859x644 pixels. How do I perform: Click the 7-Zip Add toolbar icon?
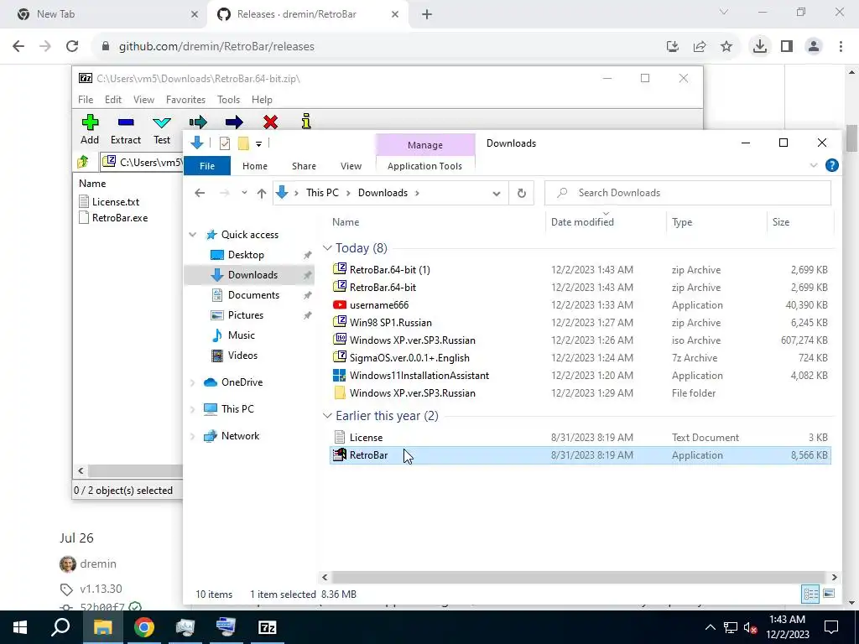click(90, 122)
